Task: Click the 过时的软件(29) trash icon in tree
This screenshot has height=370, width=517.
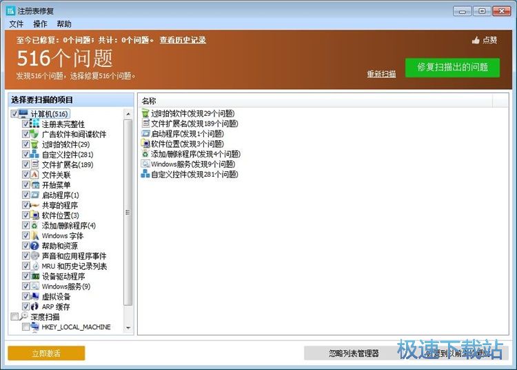Action: (x=34, y=144)
